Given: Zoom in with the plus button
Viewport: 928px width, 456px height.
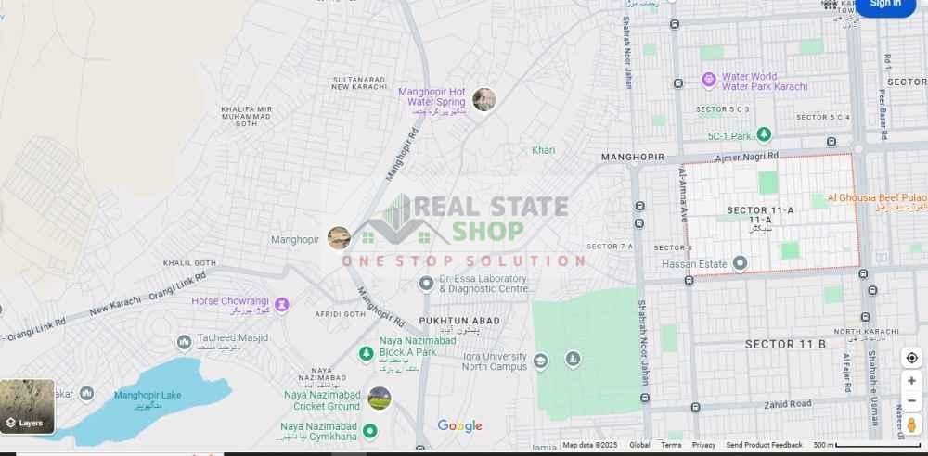Looking at the screenshot, I should click(x=911, y=382).
